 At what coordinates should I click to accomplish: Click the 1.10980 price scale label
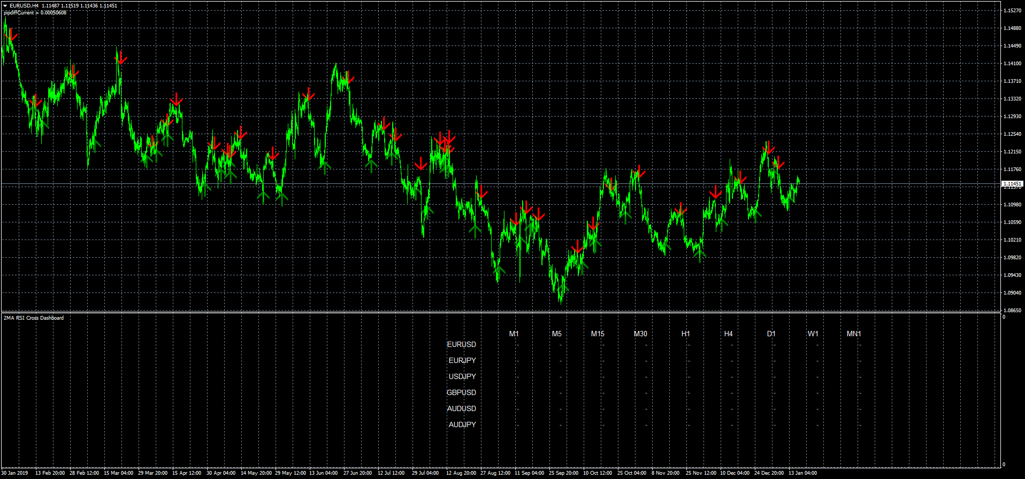pos(1012,205)
